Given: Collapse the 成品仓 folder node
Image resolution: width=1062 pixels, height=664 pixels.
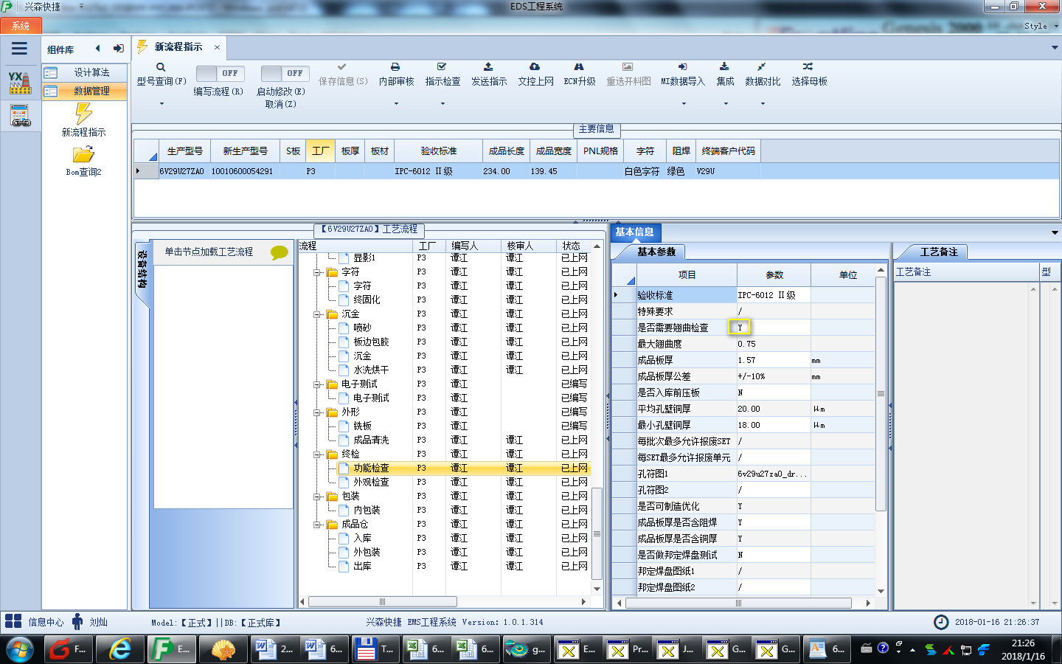Looking at the screenshot, I should [317, 525].
